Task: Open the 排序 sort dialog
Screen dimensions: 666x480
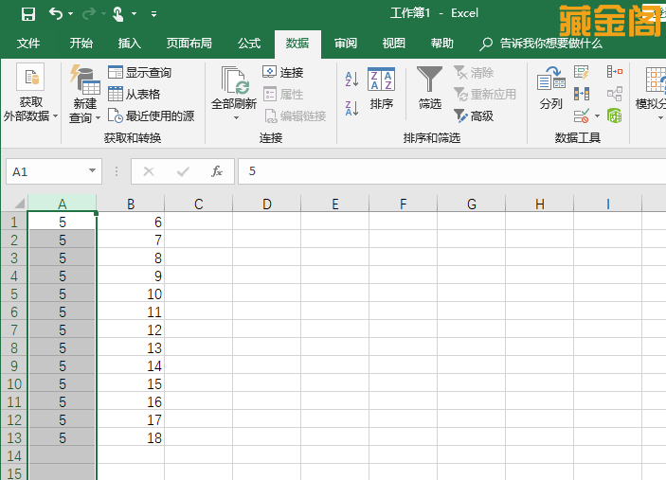Action: 381,88
